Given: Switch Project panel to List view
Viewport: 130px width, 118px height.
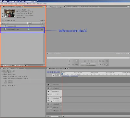Looking at the screenshot, I should (x=2, y=66).
